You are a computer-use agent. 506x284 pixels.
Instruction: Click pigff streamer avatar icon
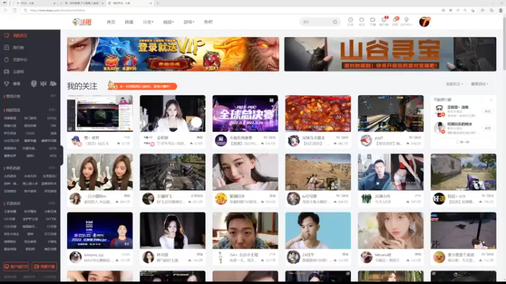click(366, 141)
